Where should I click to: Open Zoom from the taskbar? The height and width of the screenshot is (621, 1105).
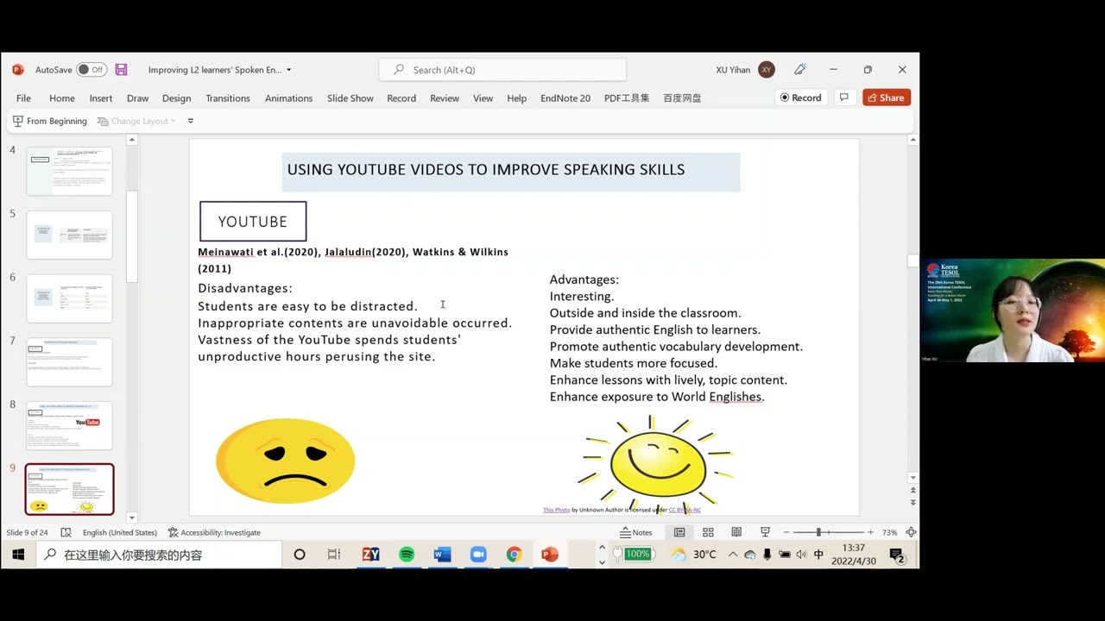click(x=478, y=555)
